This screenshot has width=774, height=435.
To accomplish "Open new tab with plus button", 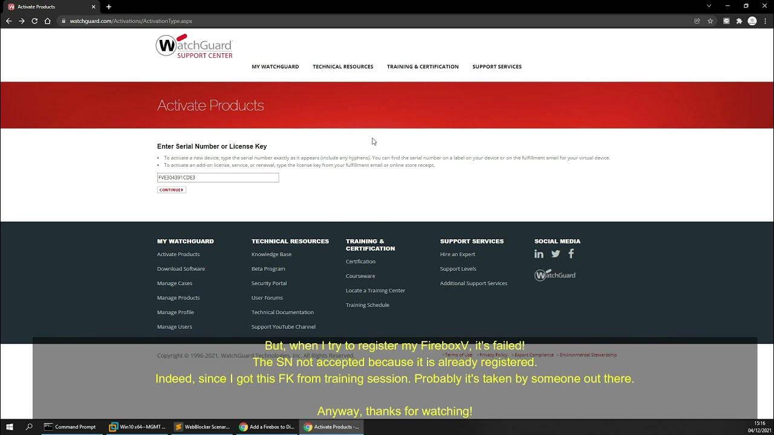I will pyautogui.click(x=109, y=7).
